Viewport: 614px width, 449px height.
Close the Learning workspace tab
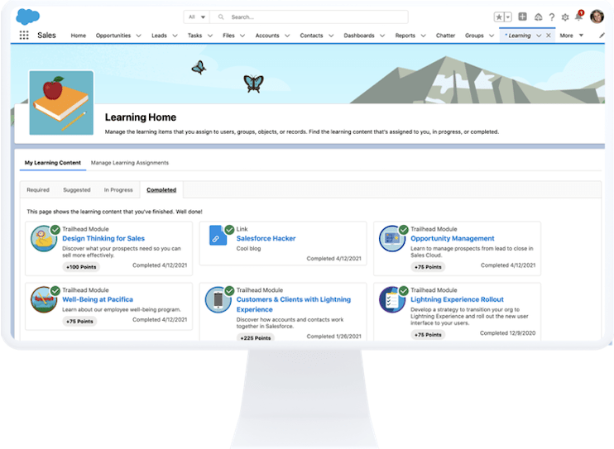point(548,36)
